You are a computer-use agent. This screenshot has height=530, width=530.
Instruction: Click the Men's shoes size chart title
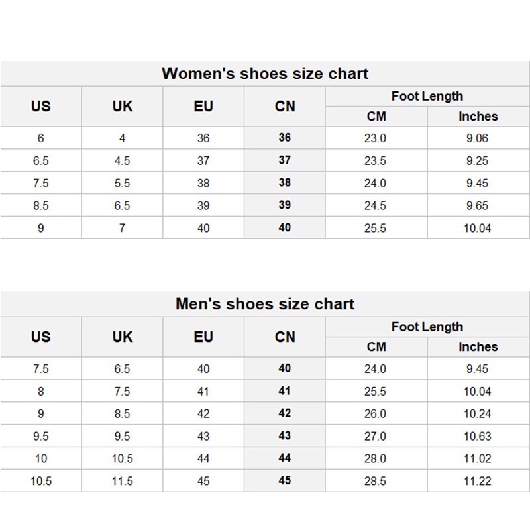click(x=265, y=304)
